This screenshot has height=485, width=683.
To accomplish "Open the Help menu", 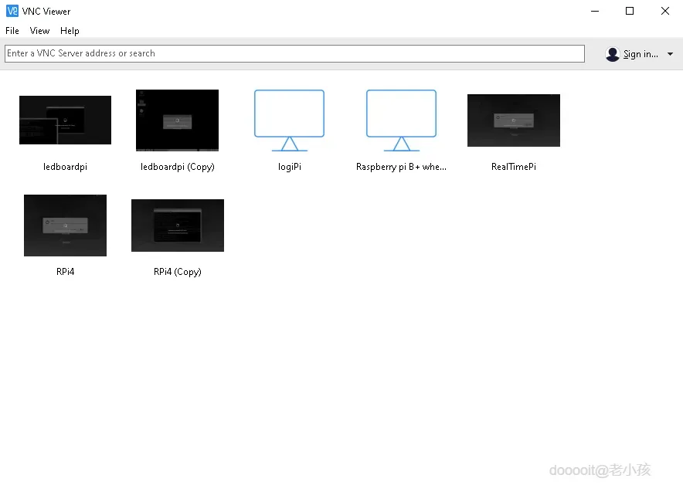I will (70, 31).
